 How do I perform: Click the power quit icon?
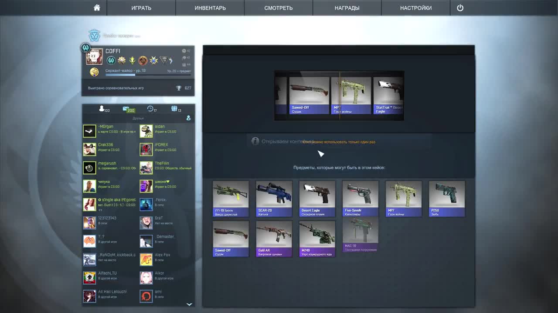click(460, 8)
